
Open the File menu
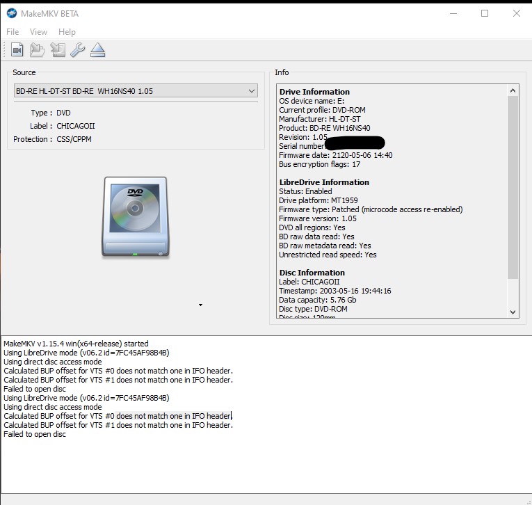(x=13, y=32)
